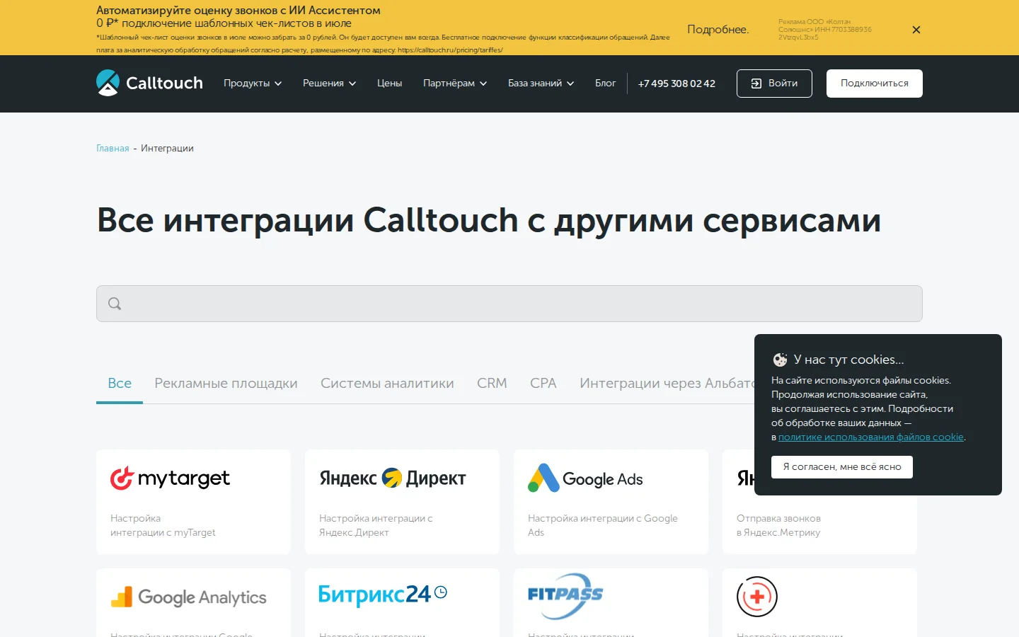Click the Яндекс Директ logo
1019x637 pixels.
point(393,478)
